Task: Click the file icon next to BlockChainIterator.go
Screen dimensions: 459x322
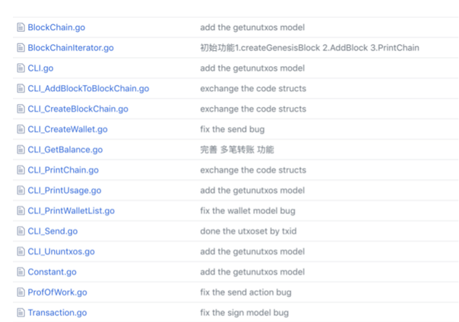Action: click(21, 48)
